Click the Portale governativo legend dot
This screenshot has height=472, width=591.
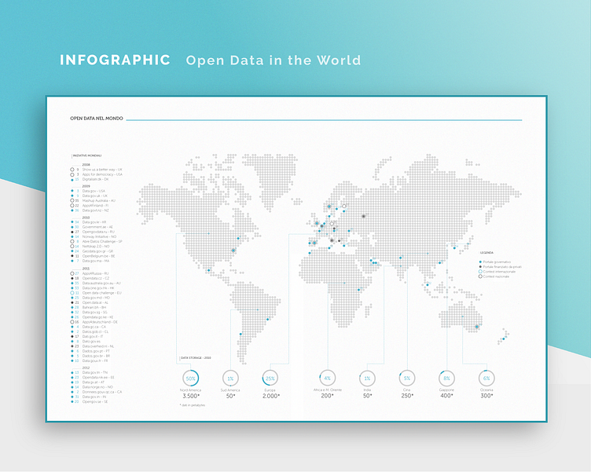click(x=479, y=262)
